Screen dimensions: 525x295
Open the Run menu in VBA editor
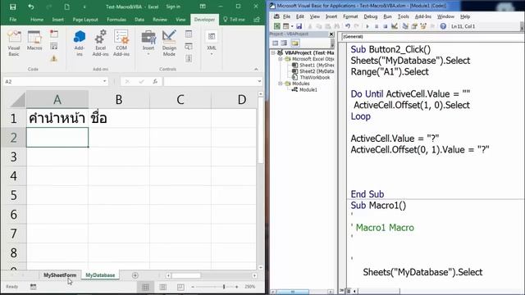[x=387, y=16]
